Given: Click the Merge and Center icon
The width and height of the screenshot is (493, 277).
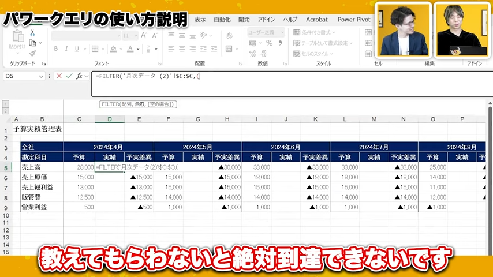Looking at the screenshot, I should pyautogui.click(x=229, y=48).
